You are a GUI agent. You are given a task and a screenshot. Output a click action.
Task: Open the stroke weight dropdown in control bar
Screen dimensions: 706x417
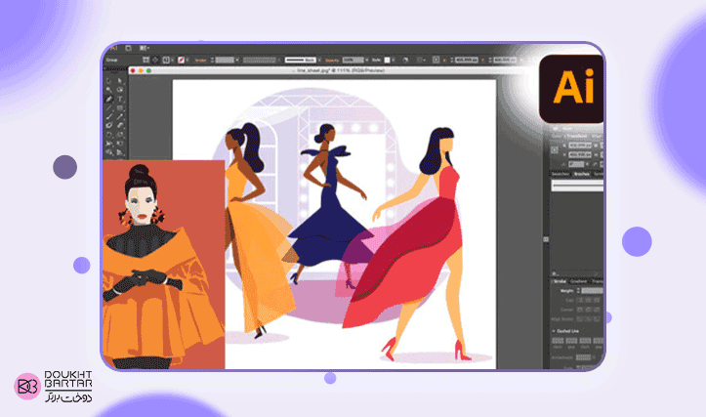tap(237, 60)
